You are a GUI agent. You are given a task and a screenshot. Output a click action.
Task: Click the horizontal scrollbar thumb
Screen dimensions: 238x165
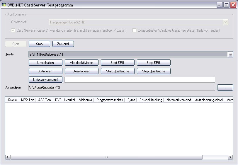[106, 157]
